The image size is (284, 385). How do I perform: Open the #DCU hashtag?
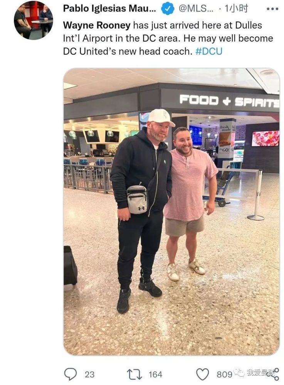point(209,51)
